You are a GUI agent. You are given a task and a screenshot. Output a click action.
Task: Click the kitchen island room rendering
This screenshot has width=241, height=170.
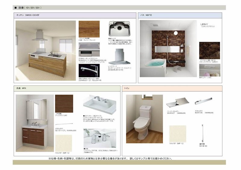pyautogui.click(x=45, y=50)
